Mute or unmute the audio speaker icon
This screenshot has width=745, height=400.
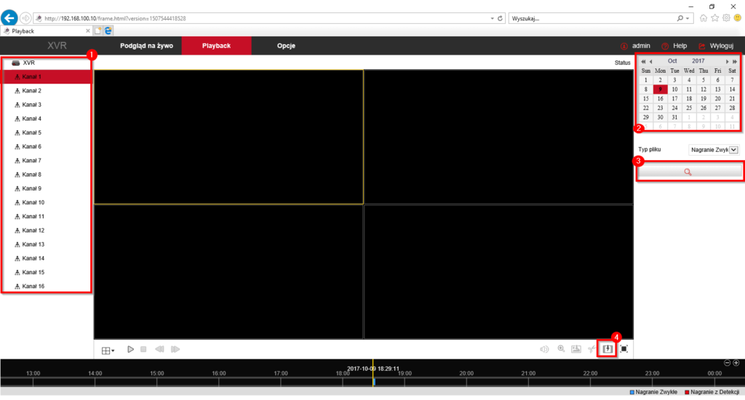(x=544, y=349)
